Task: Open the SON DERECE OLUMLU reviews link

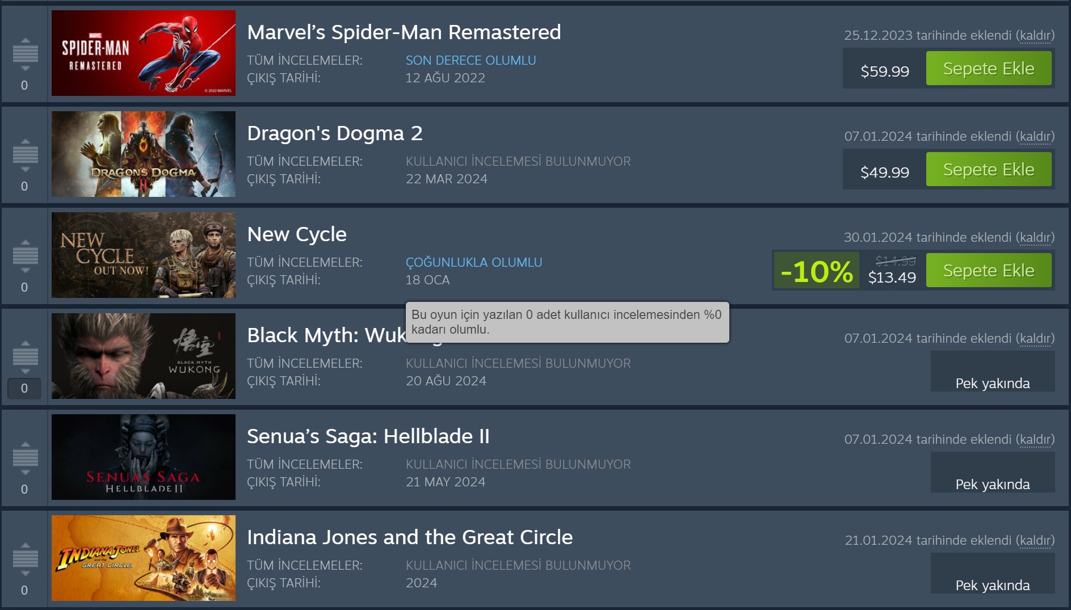Action: pyautogui.click(x=471, y=60)
